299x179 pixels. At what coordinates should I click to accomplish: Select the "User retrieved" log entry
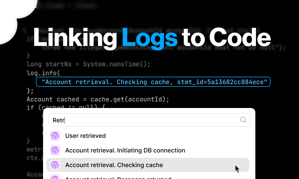point(86,136)
